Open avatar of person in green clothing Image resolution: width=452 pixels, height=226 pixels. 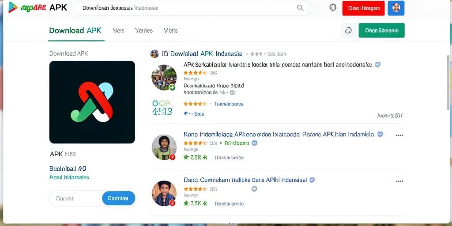[164, 147]
